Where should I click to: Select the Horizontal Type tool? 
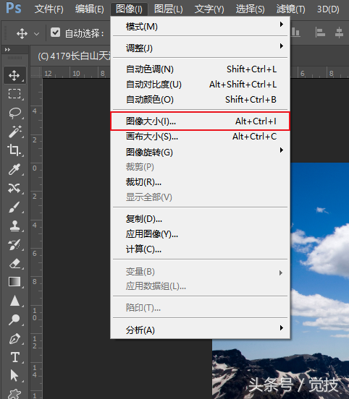coord(14,357)
